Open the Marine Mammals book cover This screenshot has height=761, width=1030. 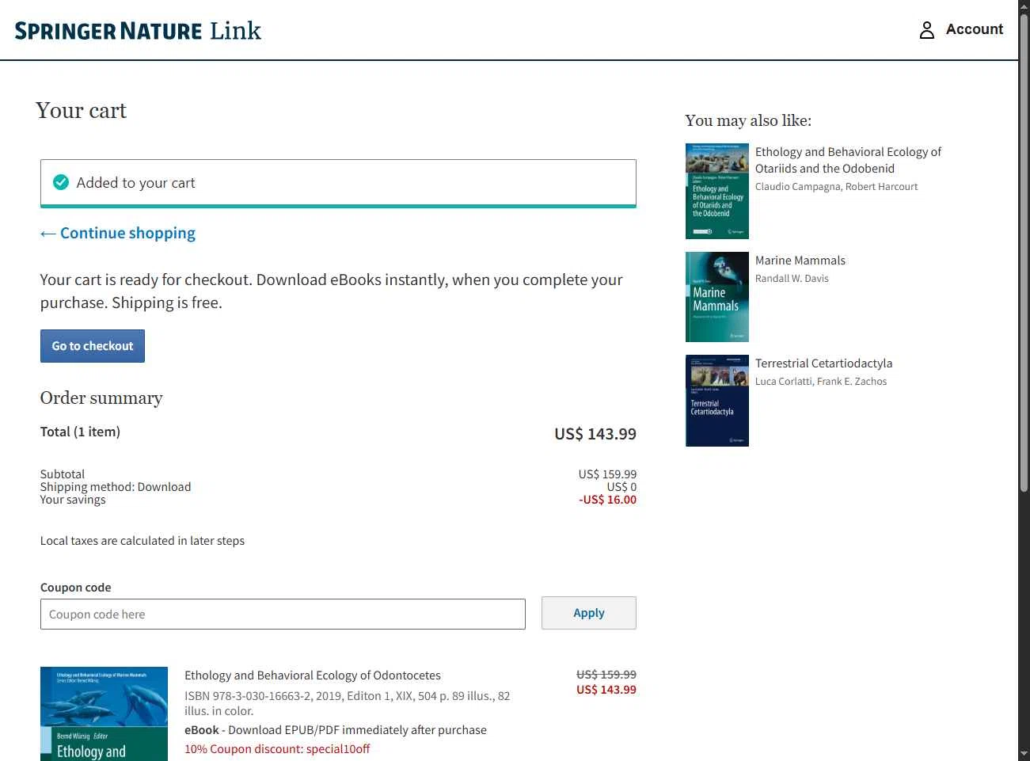point(717,297)
